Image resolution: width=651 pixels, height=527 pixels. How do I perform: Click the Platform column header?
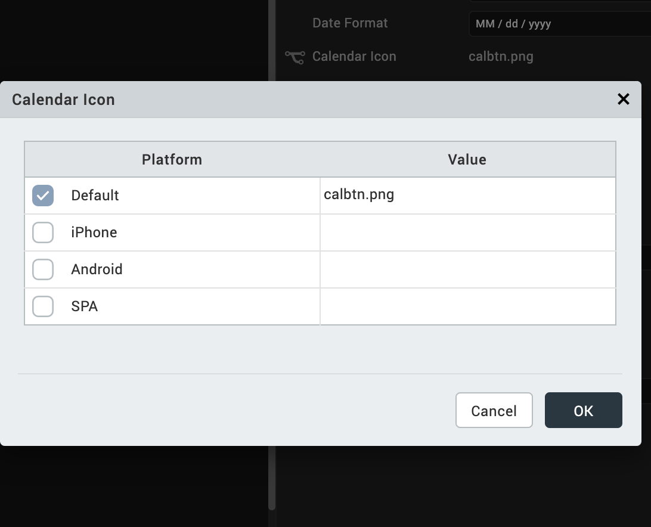point(172,159)
